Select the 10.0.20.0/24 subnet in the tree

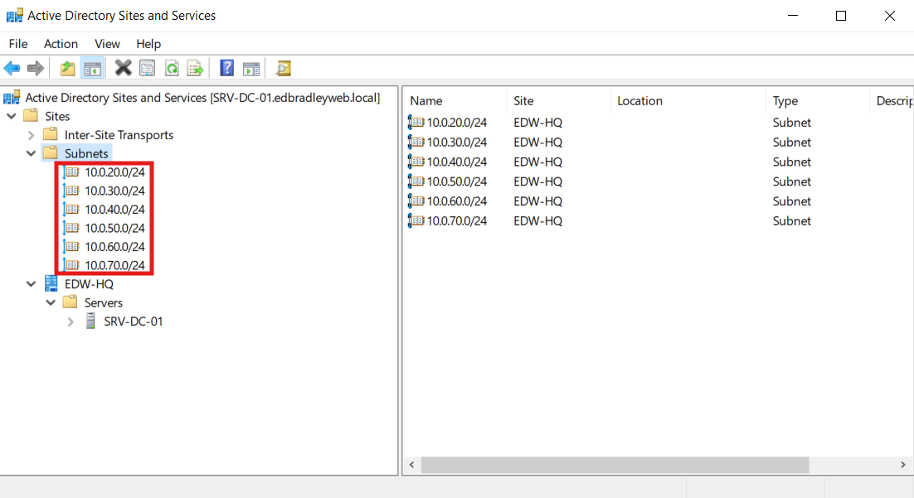pyautogui.click(x=113, y=172)
